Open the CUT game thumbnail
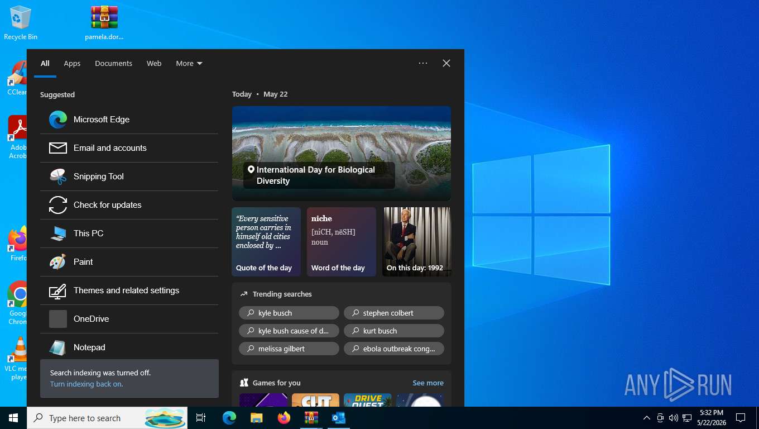The height and width of the screenshot is (429, 759). (x=315, y=400)
